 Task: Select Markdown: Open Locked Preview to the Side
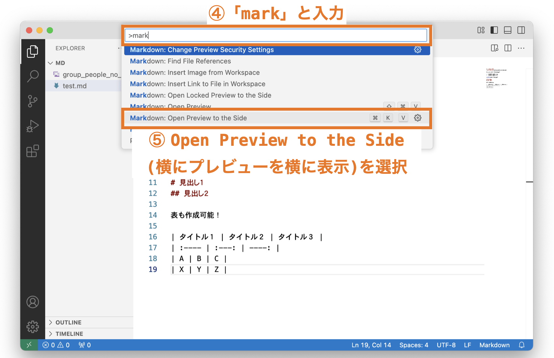pyautogui.click(x=277, y=95)
